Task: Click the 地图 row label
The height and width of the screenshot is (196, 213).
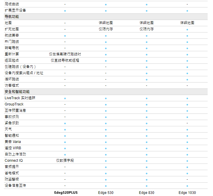Action: [x=8, y=23]
